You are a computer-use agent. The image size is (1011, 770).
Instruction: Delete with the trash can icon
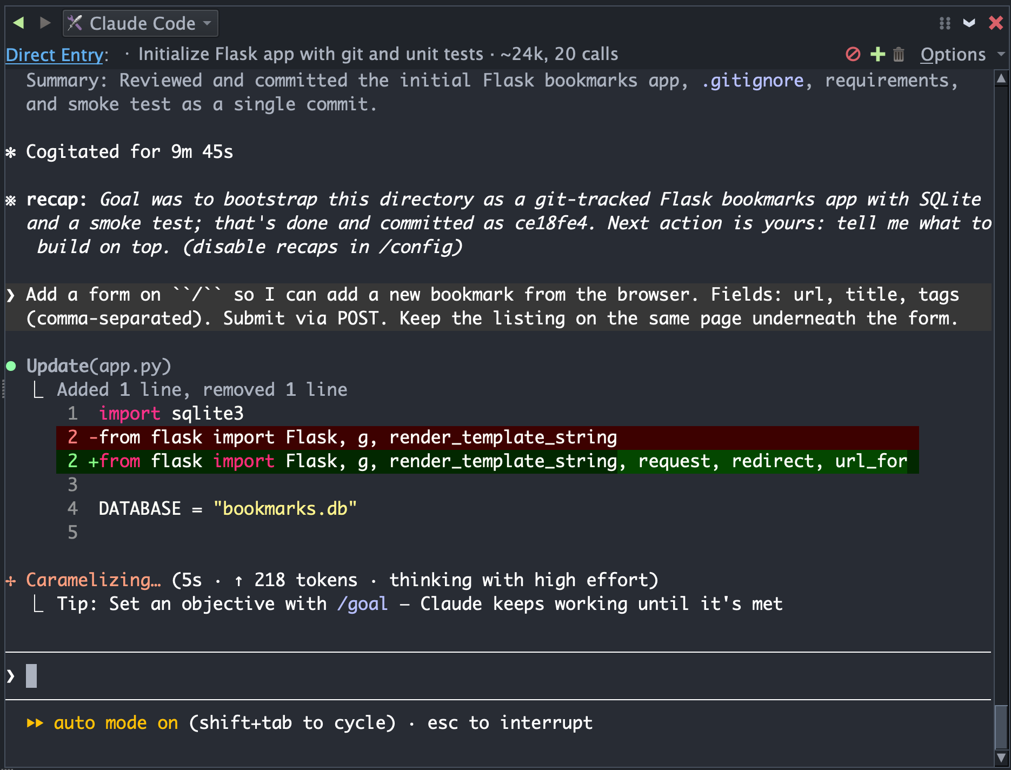899,54
